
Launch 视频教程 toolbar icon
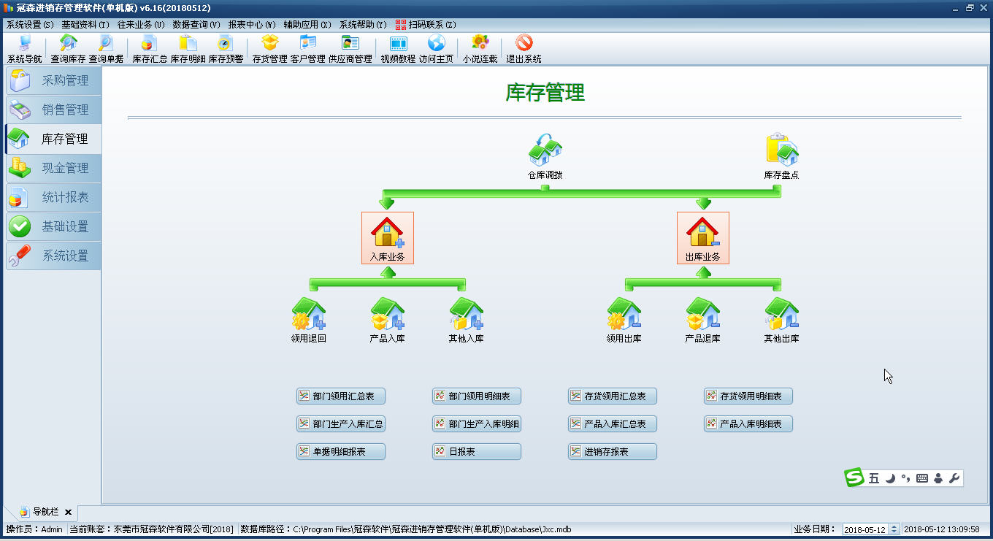pyautogui.click(x=398, y=49)
